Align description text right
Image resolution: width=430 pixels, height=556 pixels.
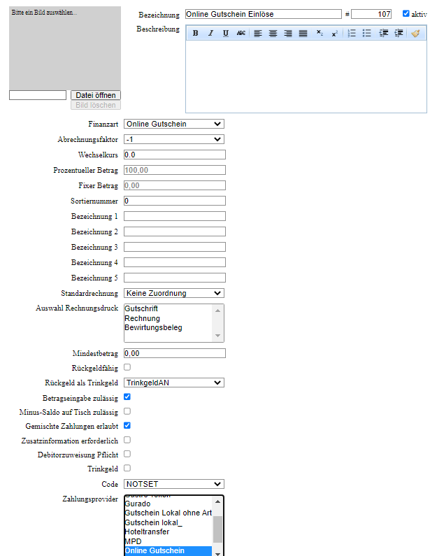tap(288, 34)
